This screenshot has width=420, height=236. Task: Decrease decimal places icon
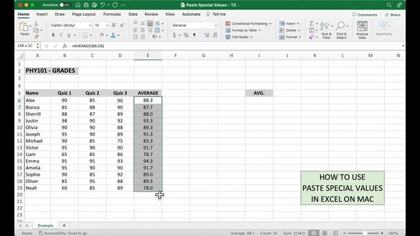pos(215,35)
